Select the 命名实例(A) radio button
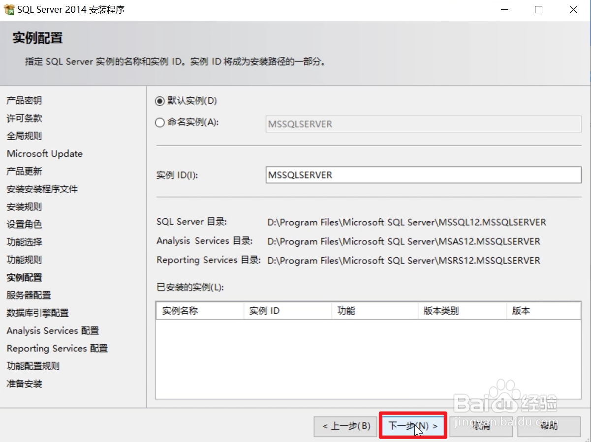Screen dimensions: 591x442 159,122
